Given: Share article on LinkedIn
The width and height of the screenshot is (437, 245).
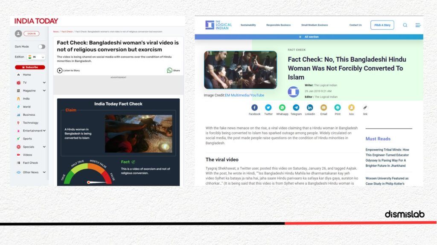Looking at the screenshot, I should [x=310, y=108].
